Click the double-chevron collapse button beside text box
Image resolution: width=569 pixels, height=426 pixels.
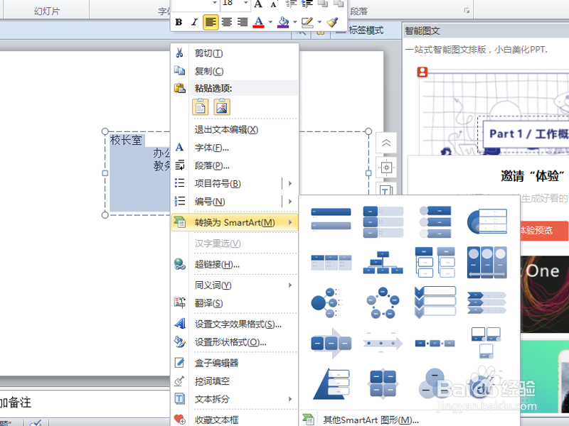pyautogui.click(x=386, y=143)
